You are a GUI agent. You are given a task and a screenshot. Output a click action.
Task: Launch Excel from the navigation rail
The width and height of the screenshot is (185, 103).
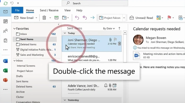pos(5,71)
